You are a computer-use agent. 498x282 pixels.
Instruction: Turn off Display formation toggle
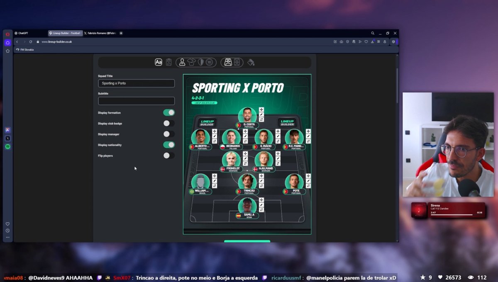[168, 112]
